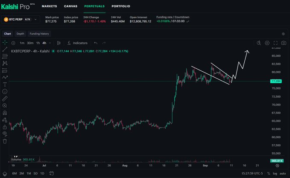Select the 1m timeframe
The image size is (290, 178).
coord(22,43)
